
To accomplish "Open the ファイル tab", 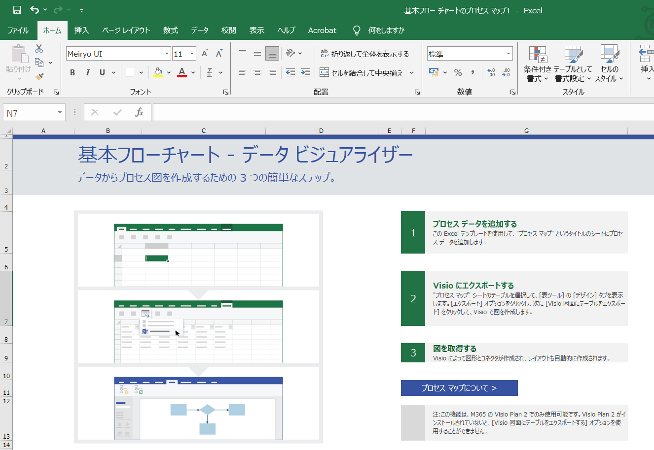I will point(18,31).
